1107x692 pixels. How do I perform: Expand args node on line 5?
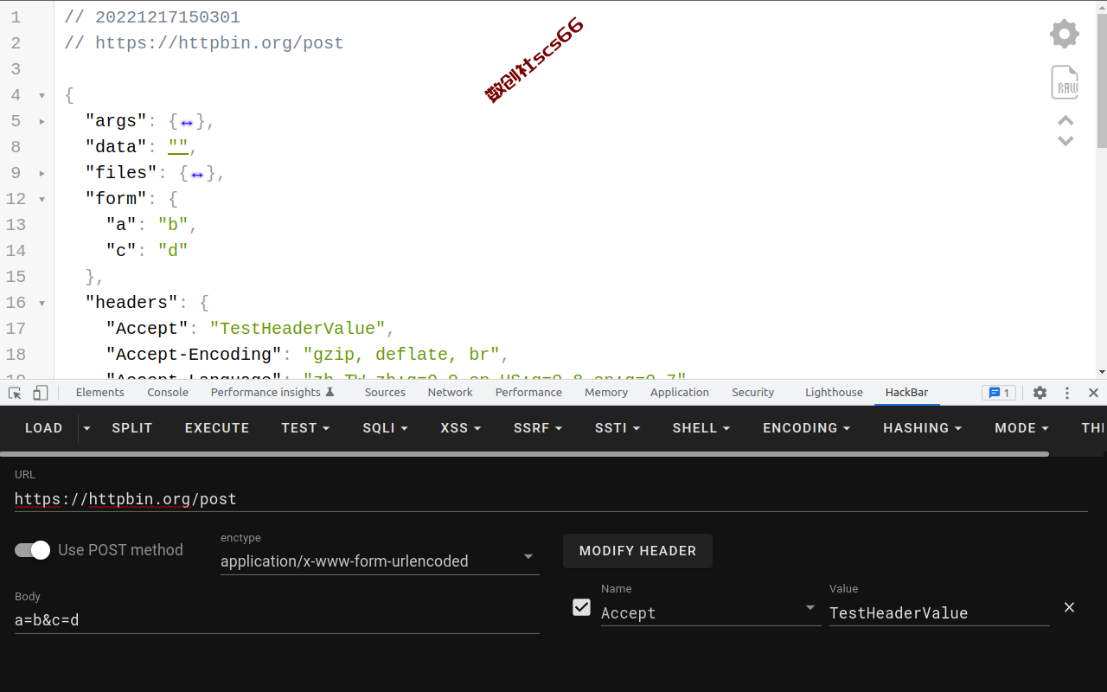pyautogui.click(x=42, y=121)
